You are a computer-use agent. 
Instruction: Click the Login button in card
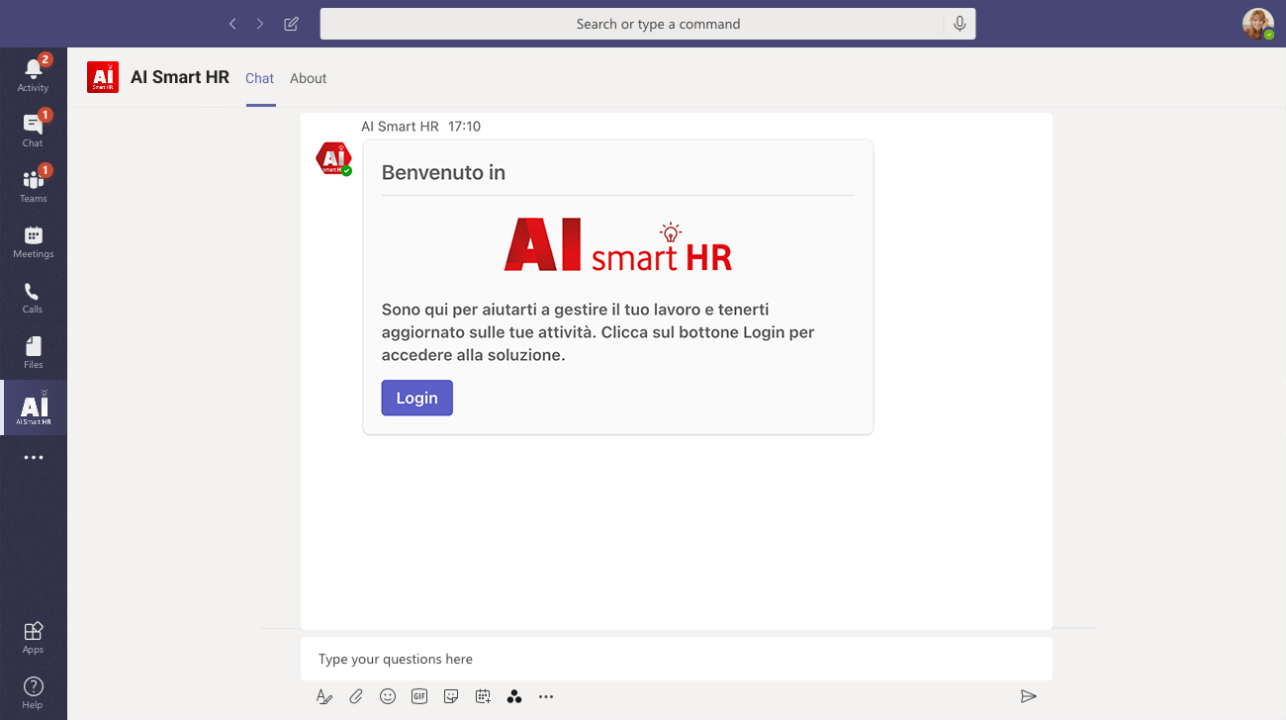coord(417,398)
